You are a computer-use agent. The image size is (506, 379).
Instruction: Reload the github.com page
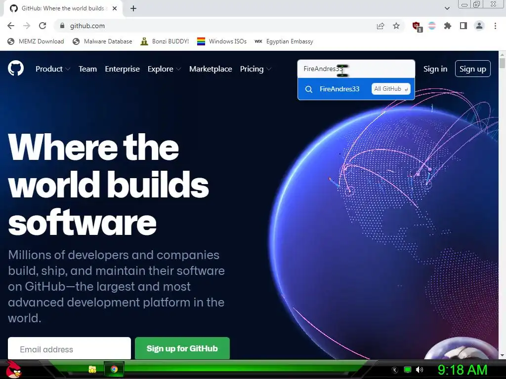click(x=42, y=26)
